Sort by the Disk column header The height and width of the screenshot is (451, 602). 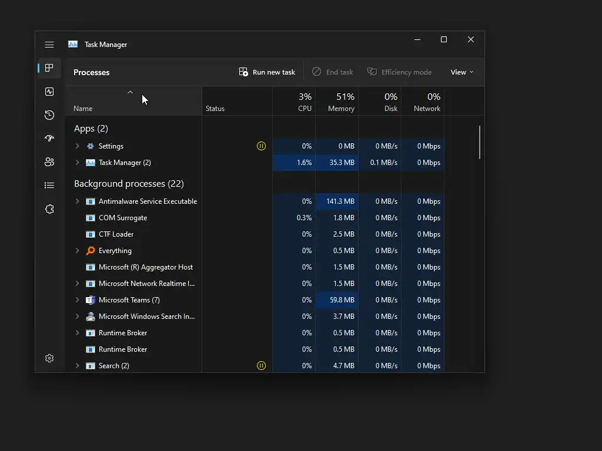(x=380, y=101)
